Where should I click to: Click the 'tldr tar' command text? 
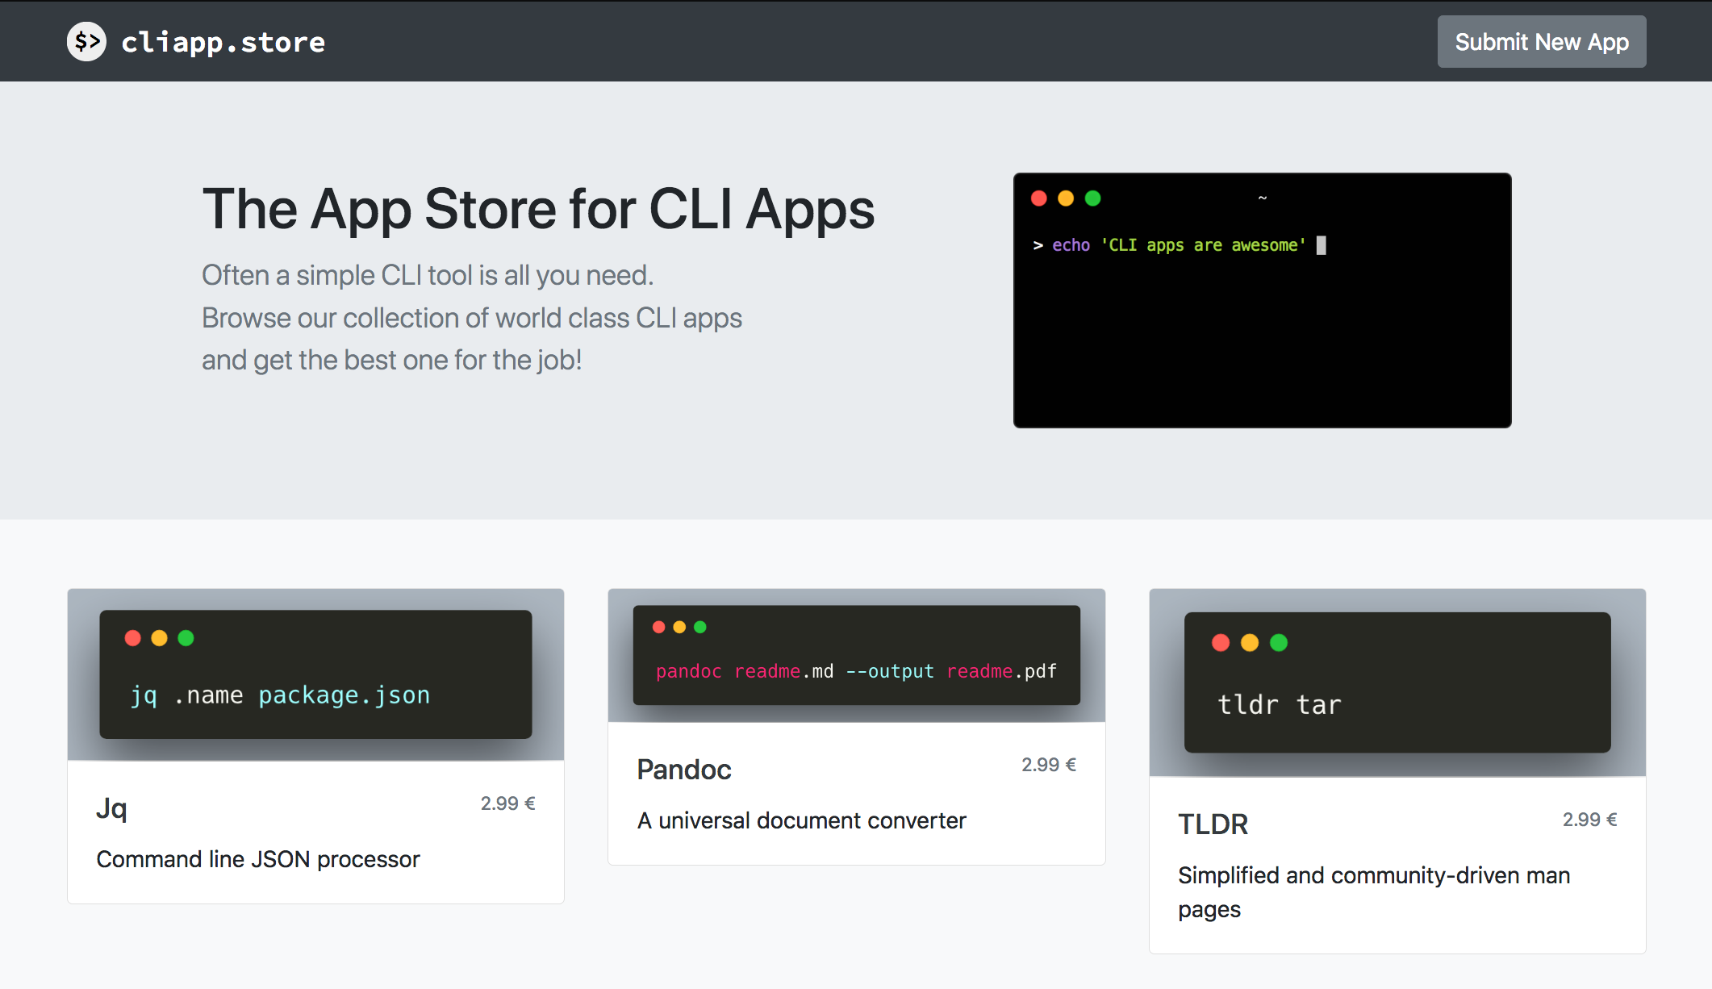1280,705
